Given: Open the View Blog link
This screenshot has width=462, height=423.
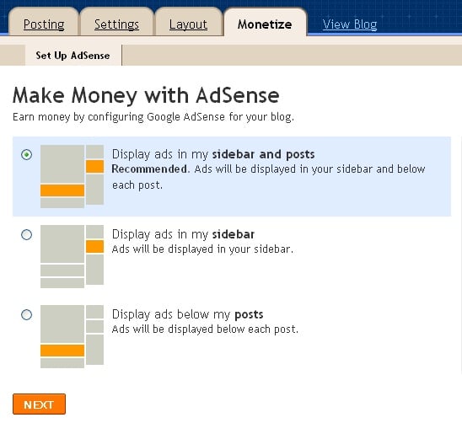Looking at the screenshot, I should click(350, 24).
